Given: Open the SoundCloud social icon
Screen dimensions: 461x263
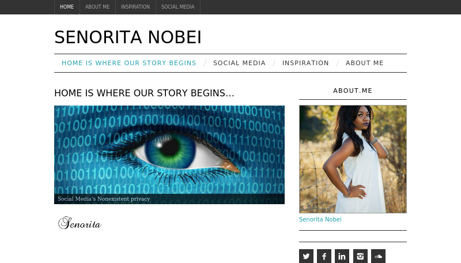Looking at the screenshot, I should (378, 256).
